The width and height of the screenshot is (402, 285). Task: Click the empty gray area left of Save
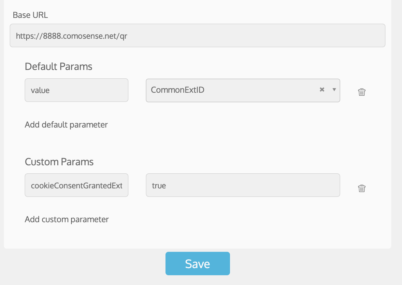pos(81,267)
